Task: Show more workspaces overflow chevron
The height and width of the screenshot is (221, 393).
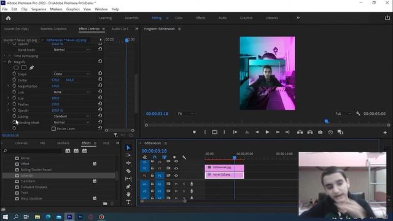Action: coord(298,18)
